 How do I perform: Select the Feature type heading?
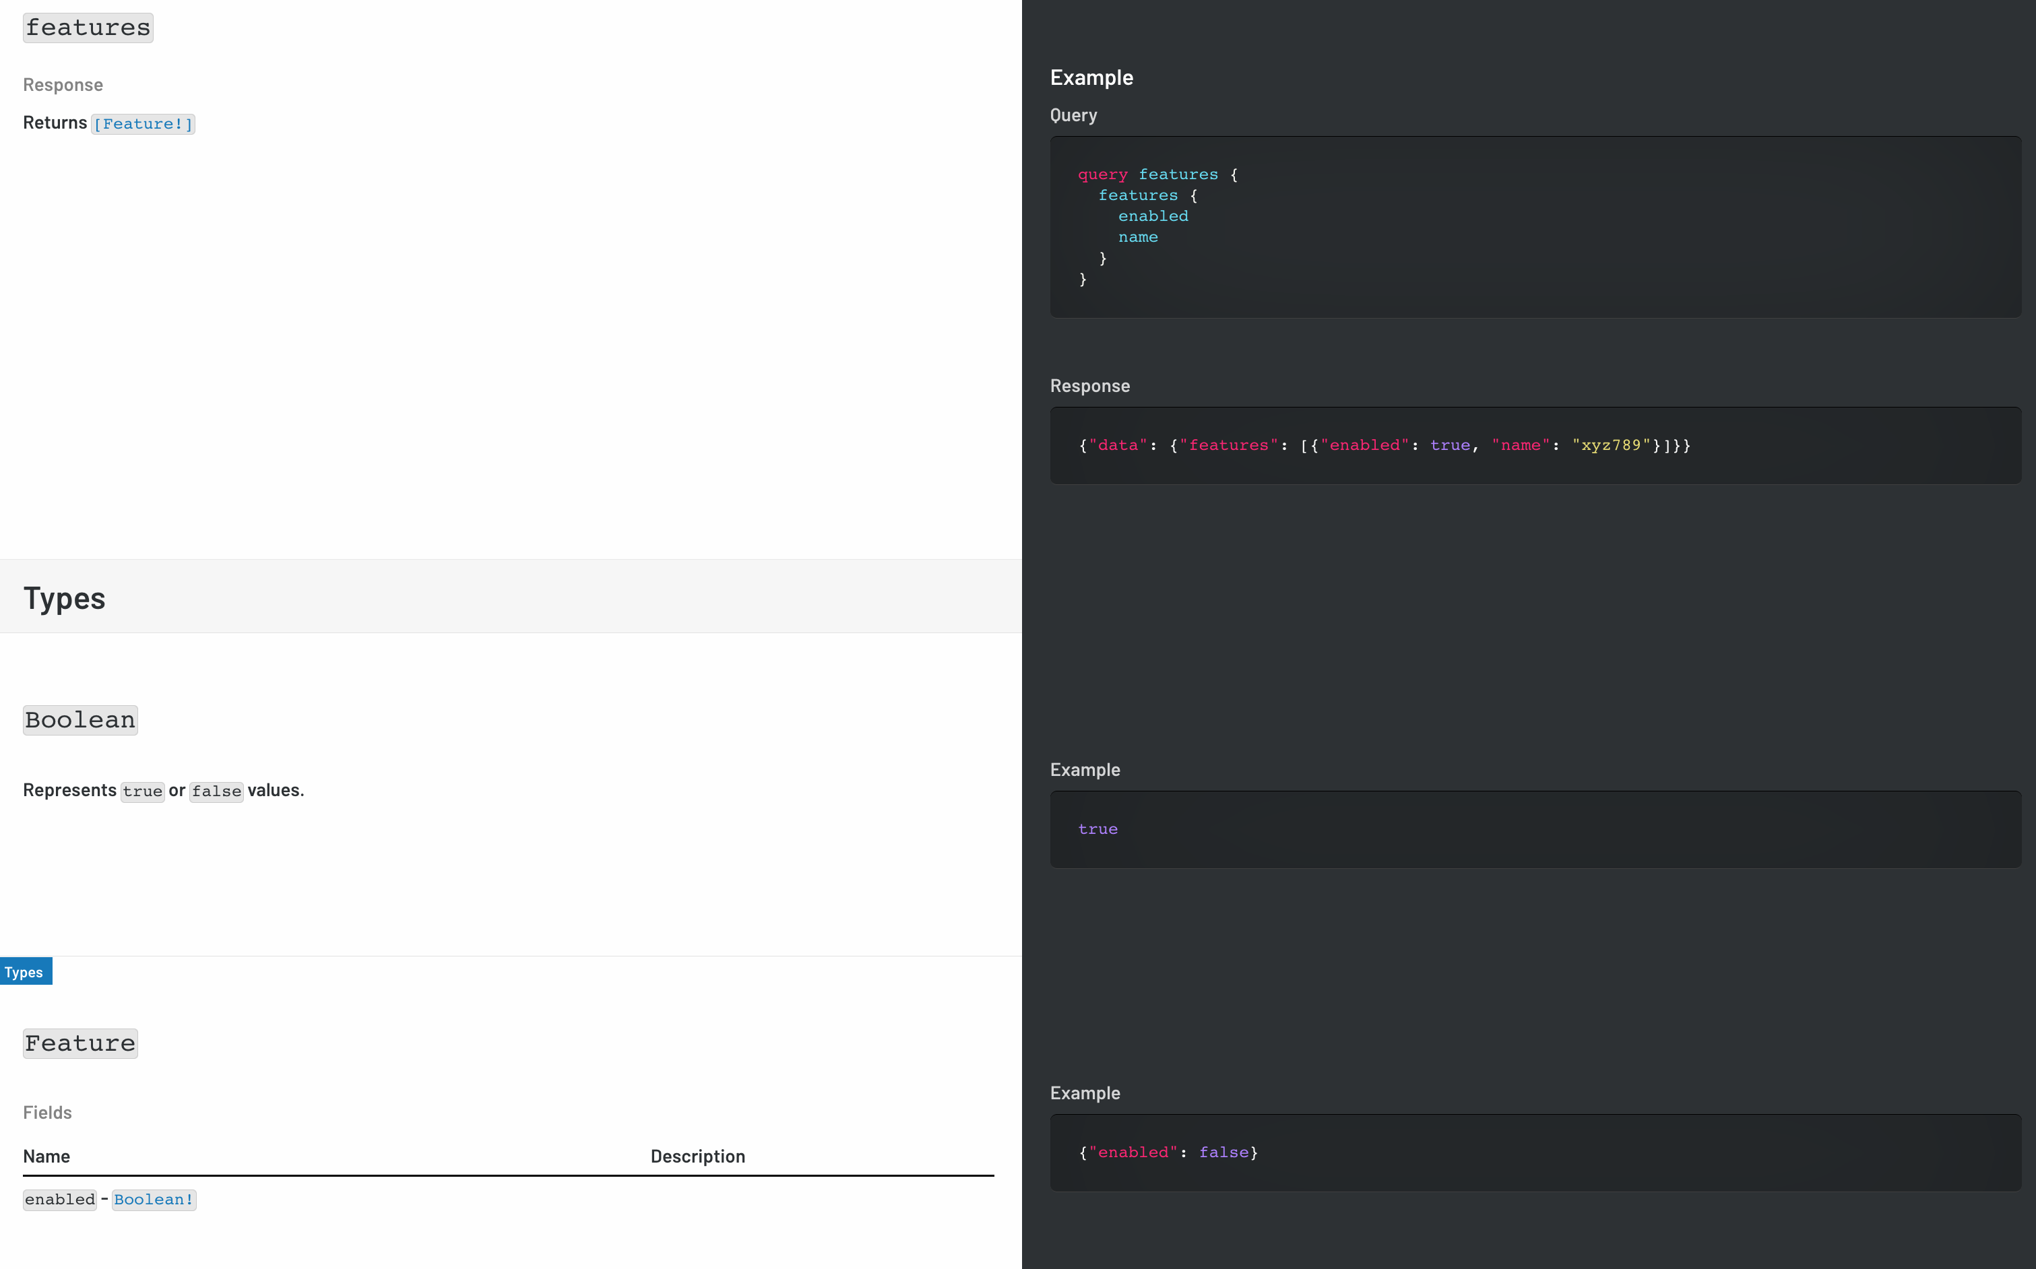coord(79,1043)
